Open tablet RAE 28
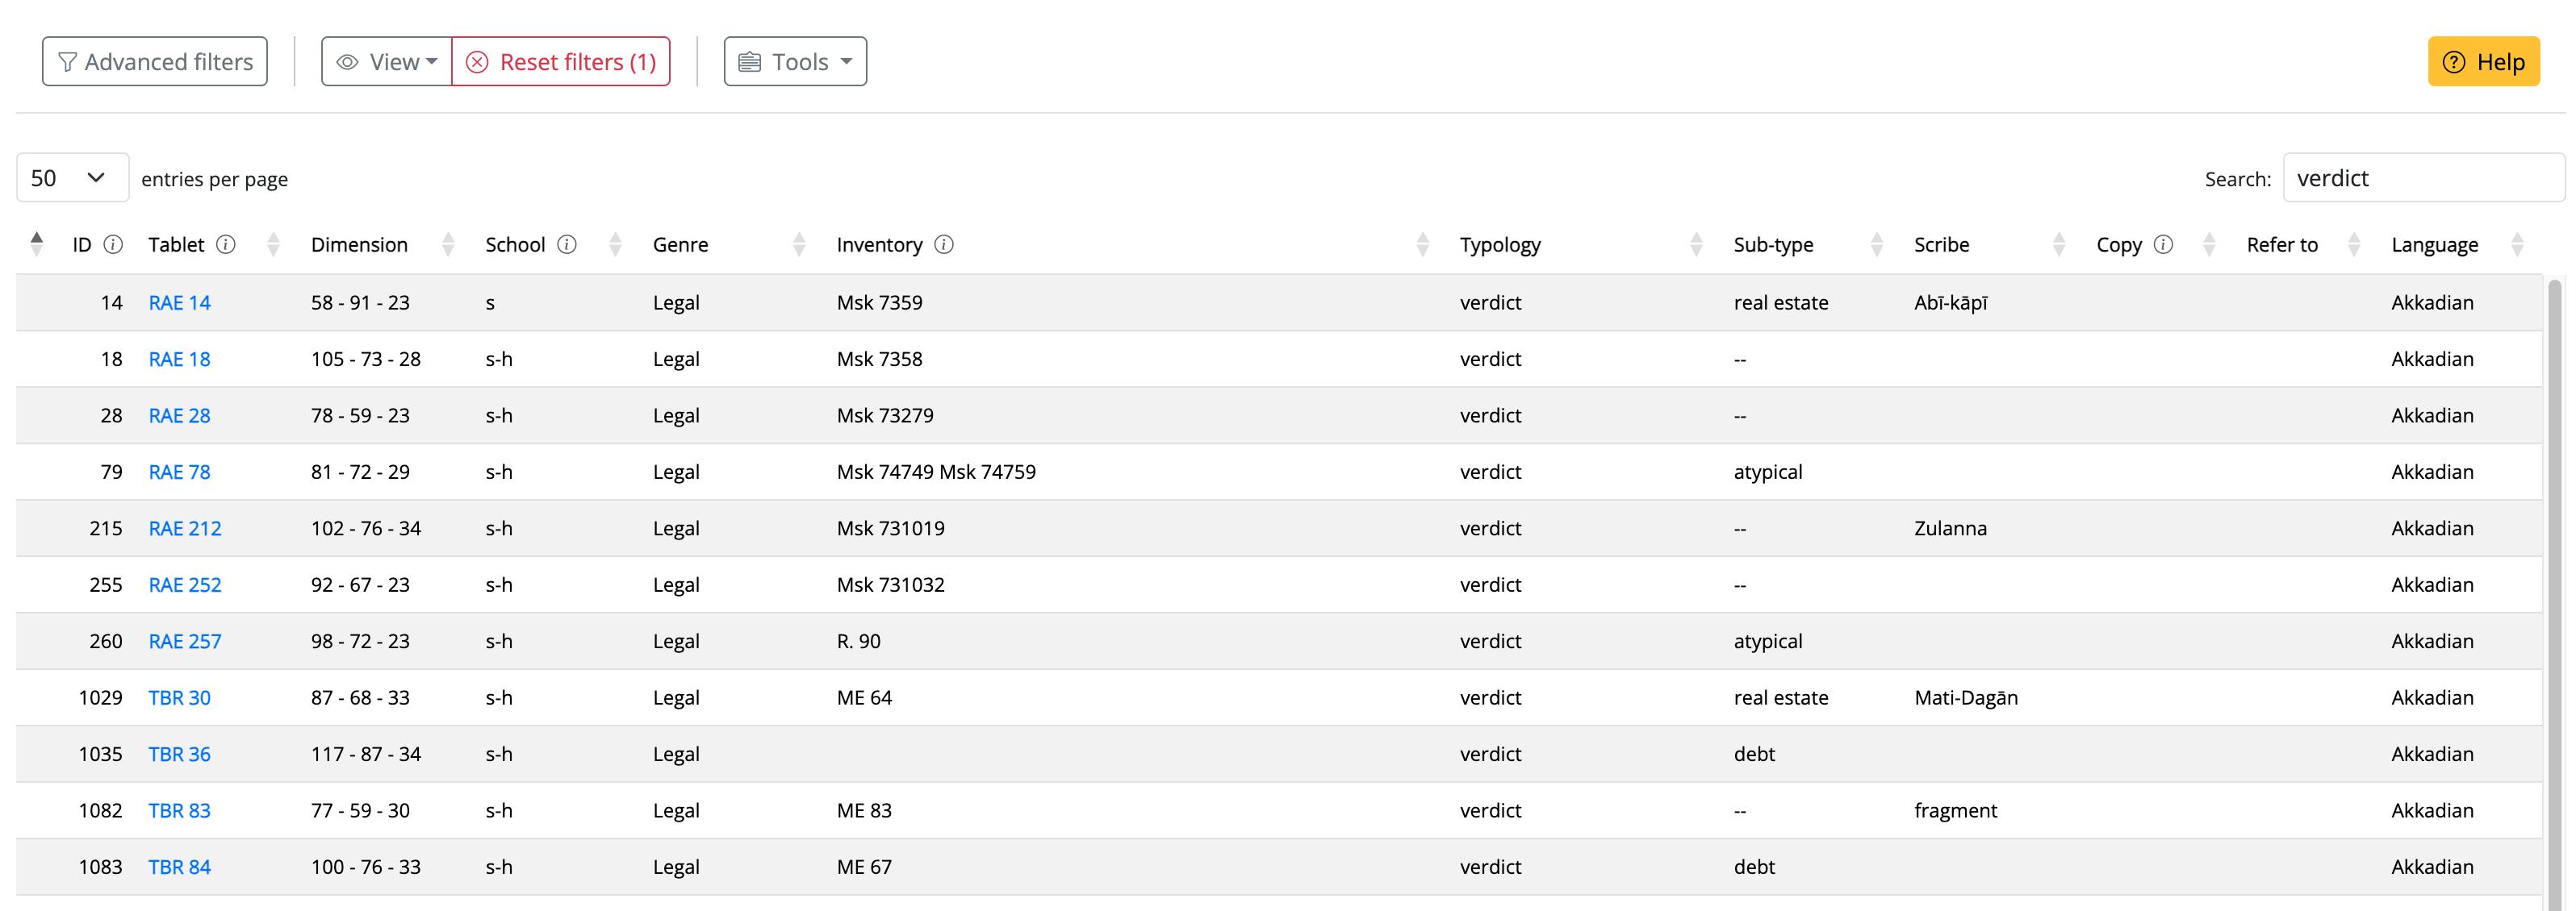 [180, 415]
